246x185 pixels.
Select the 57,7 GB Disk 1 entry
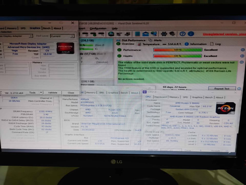(x=97, y=58)
